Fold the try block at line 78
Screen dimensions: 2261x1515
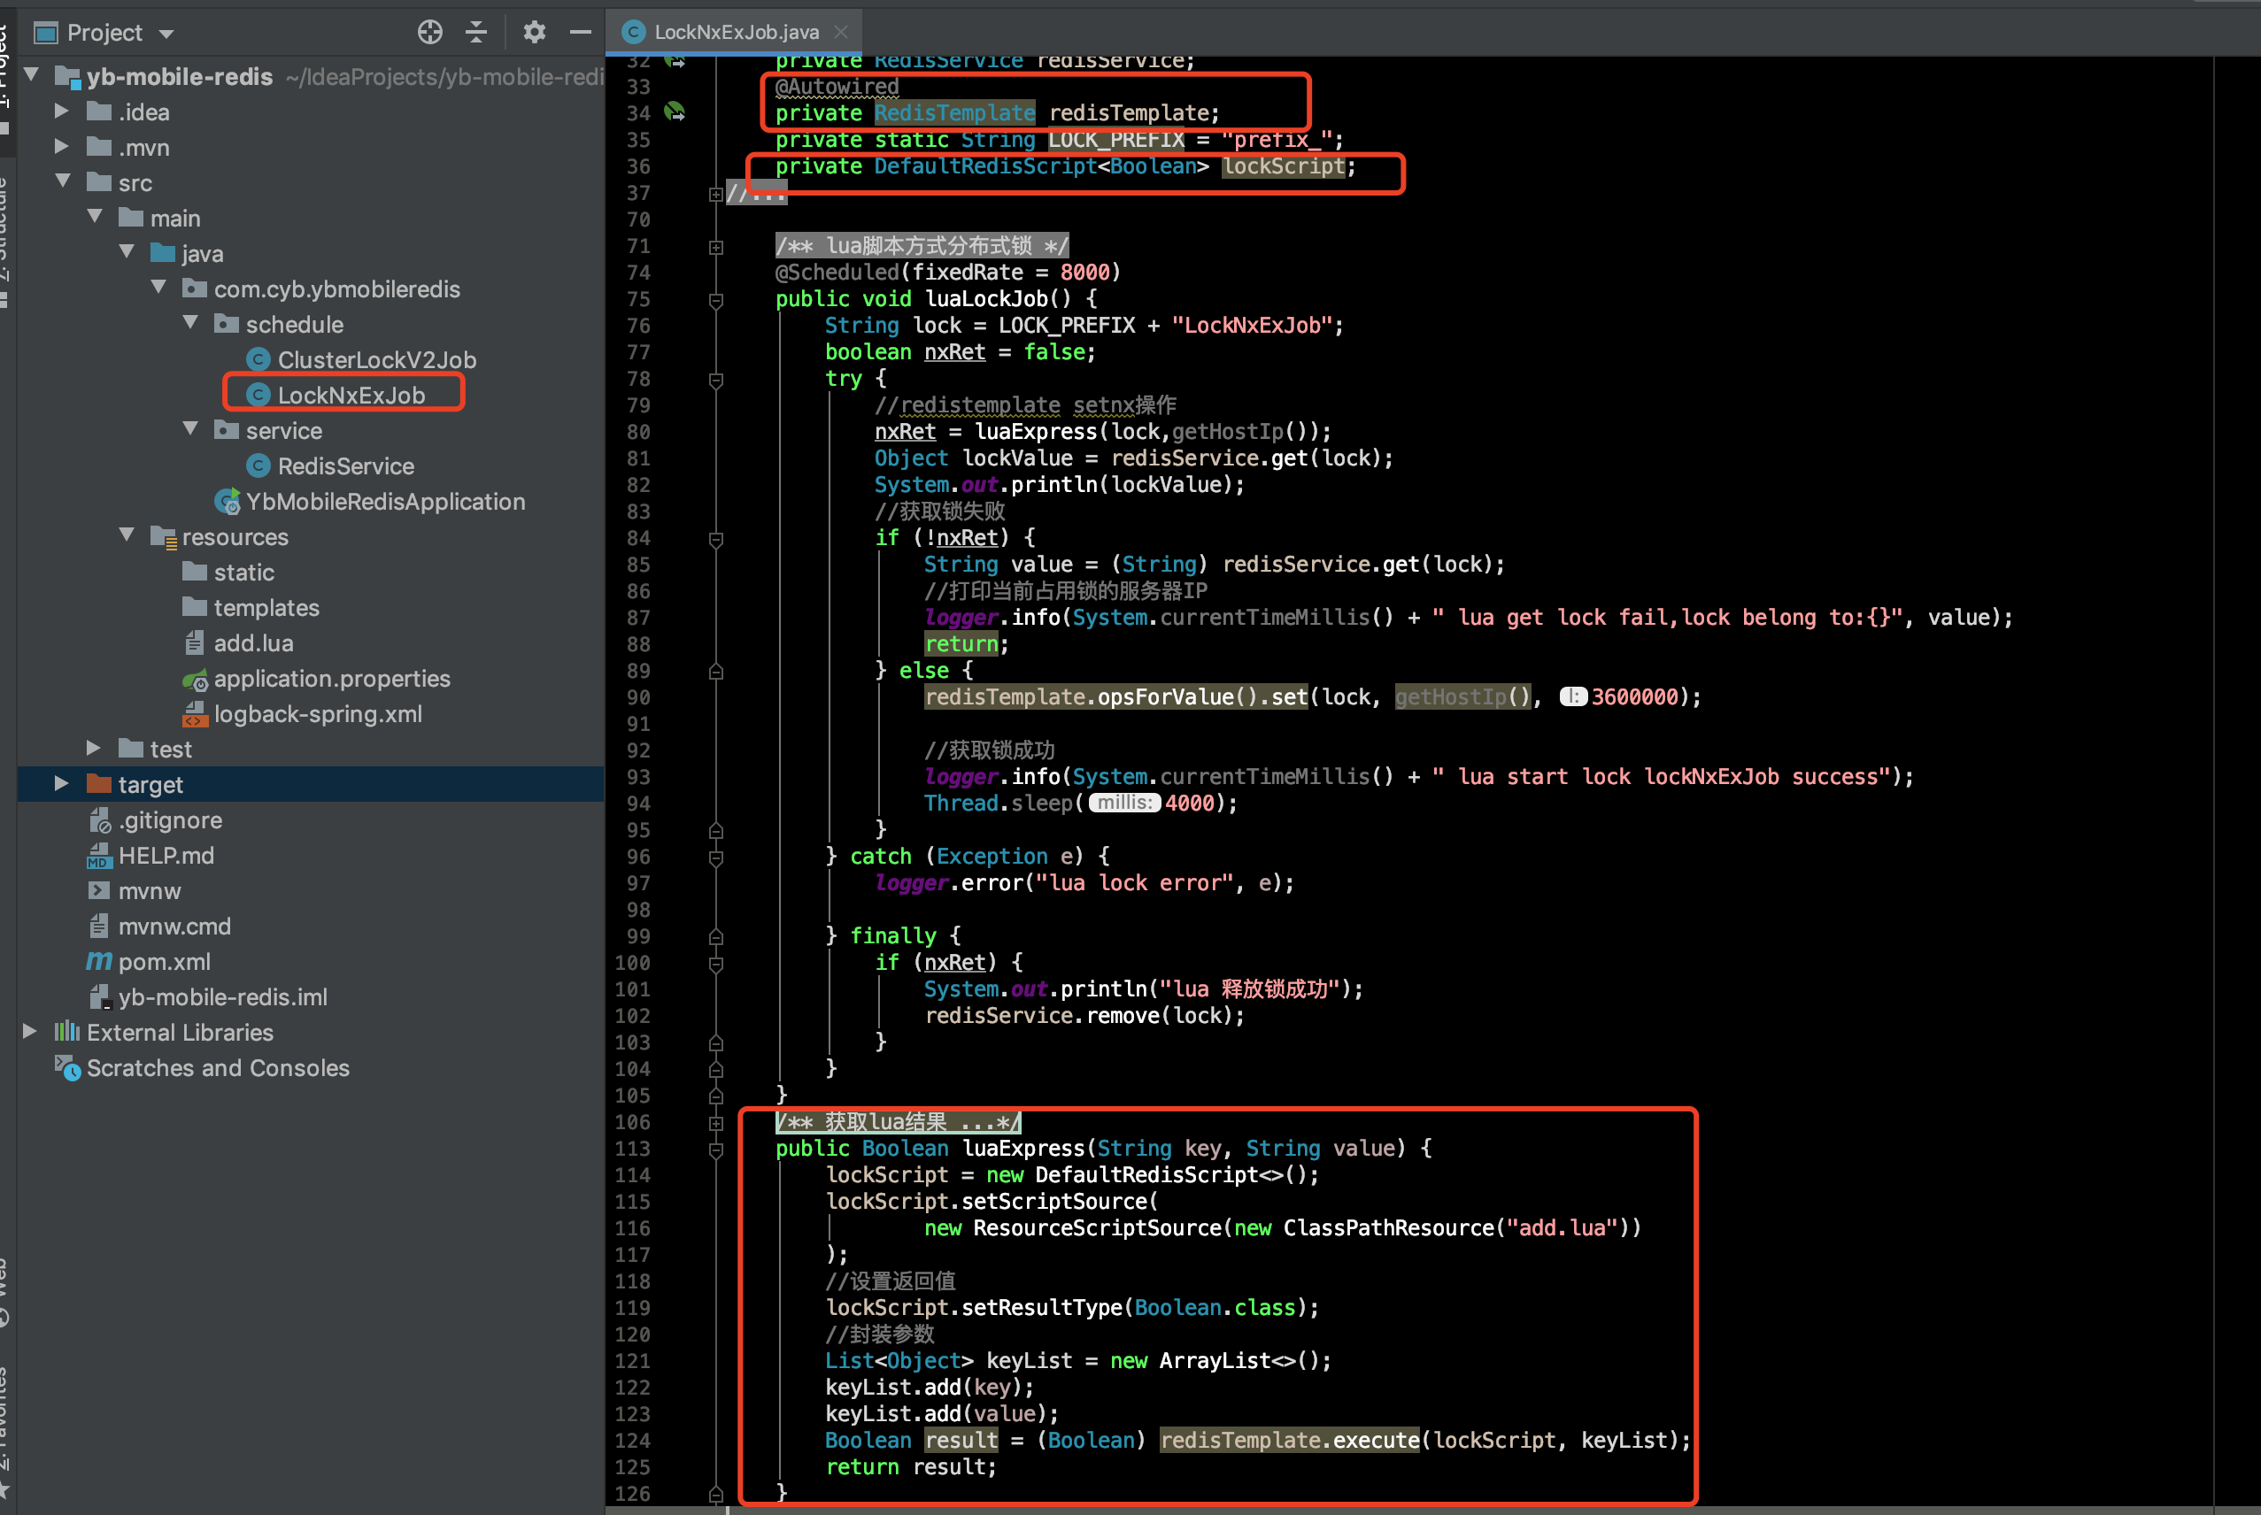tap(715, 380)
